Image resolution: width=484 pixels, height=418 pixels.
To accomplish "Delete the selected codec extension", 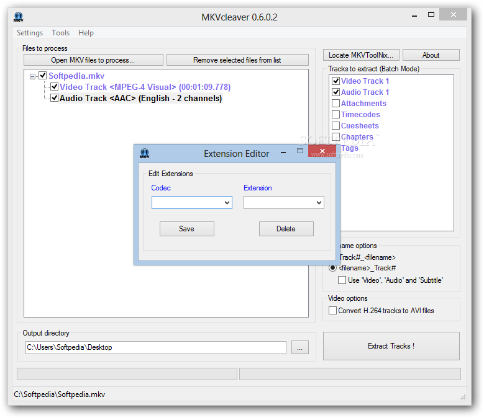I will pos(286,229).
